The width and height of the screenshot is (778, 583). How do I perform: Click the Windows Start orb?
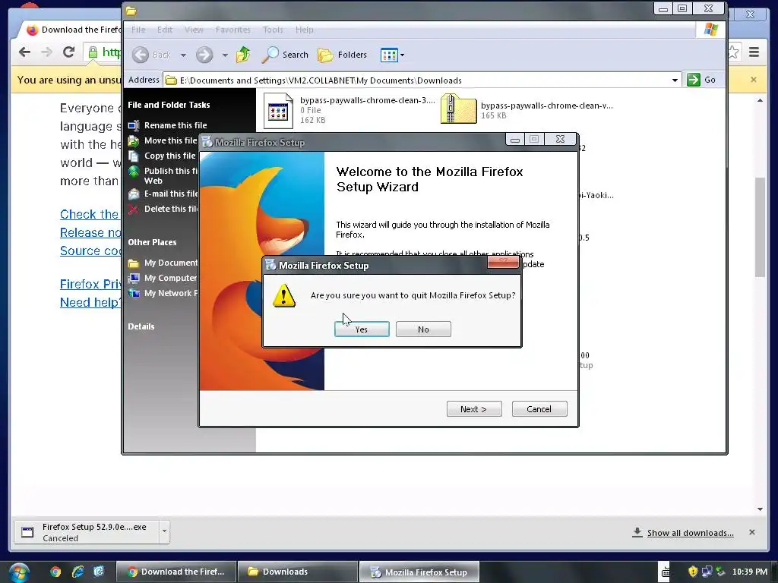tap(18, 572)
